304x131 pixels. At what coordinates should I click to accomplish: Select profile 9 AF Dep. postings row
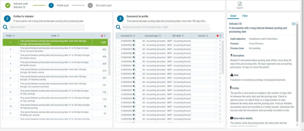55,99
